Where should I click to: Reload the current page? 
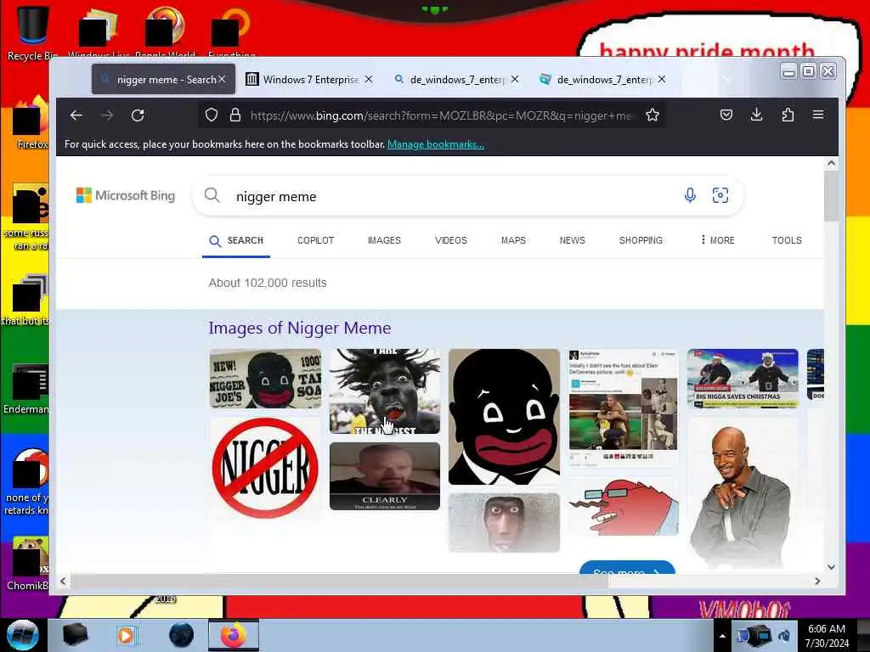pos(138,115)
